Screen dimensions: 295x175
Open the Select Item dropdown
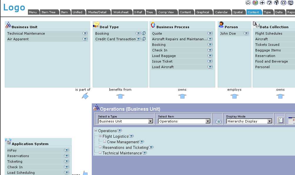point(208,121)
